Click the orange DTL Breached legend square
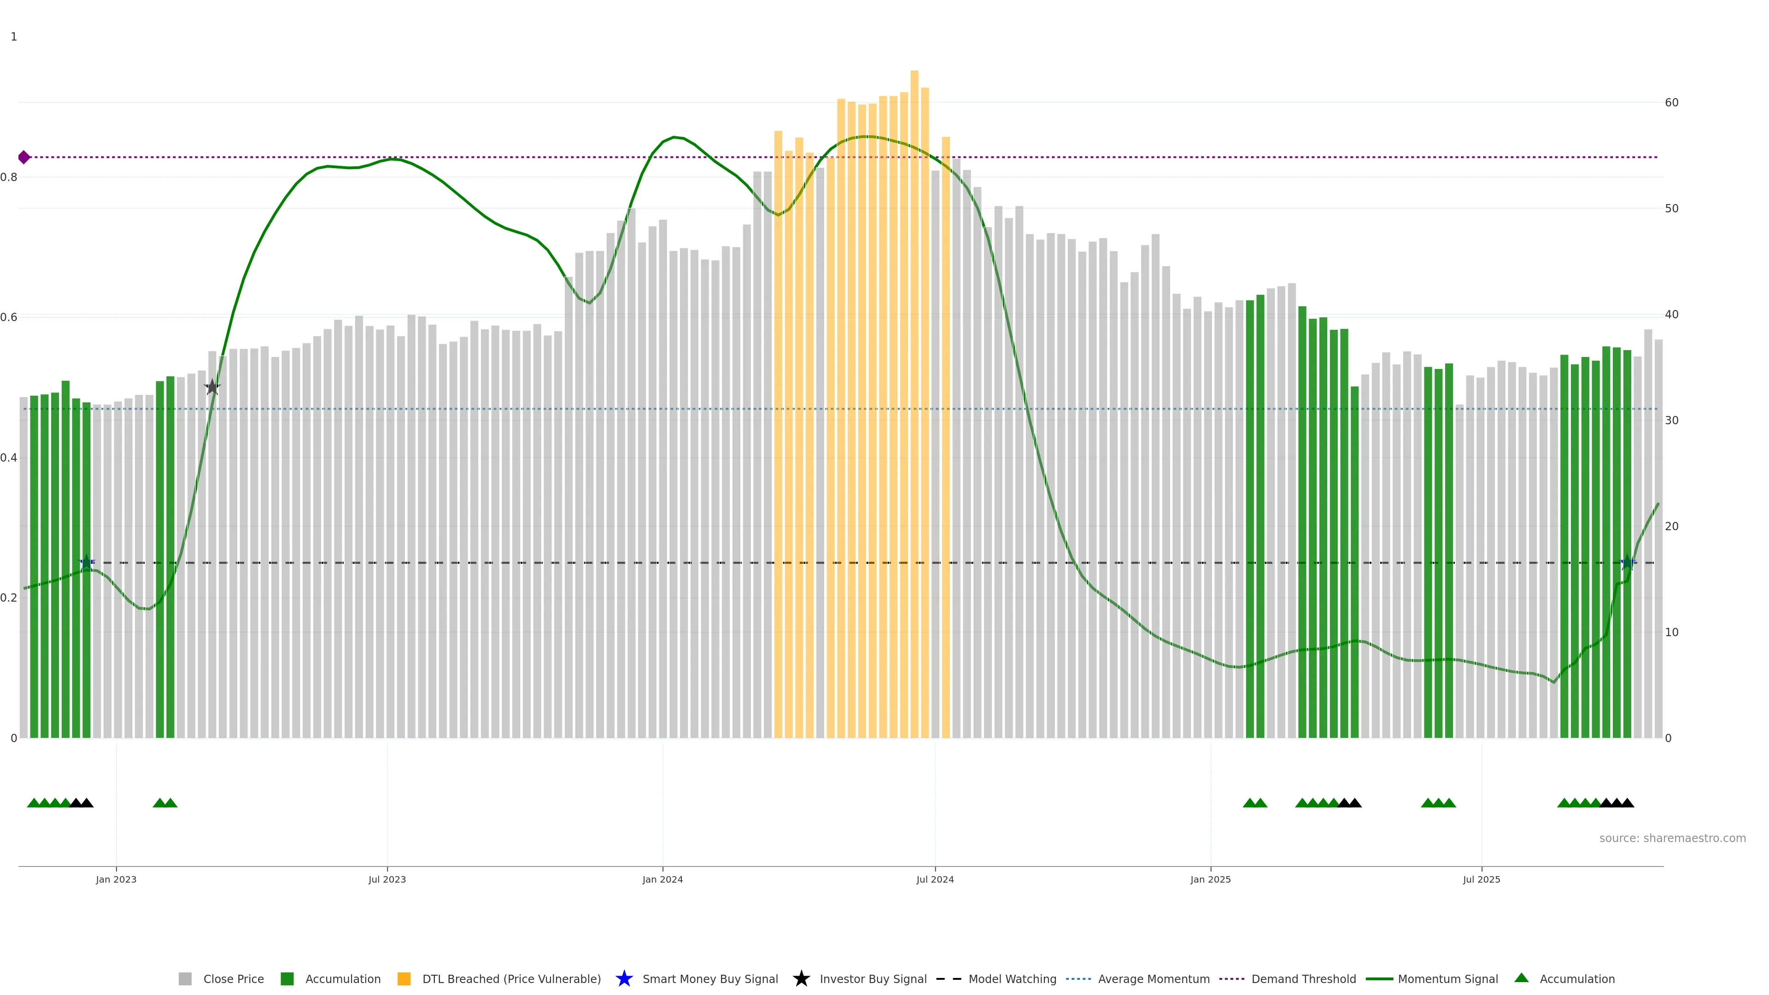Screen dimensions: 1769x995 404,978
